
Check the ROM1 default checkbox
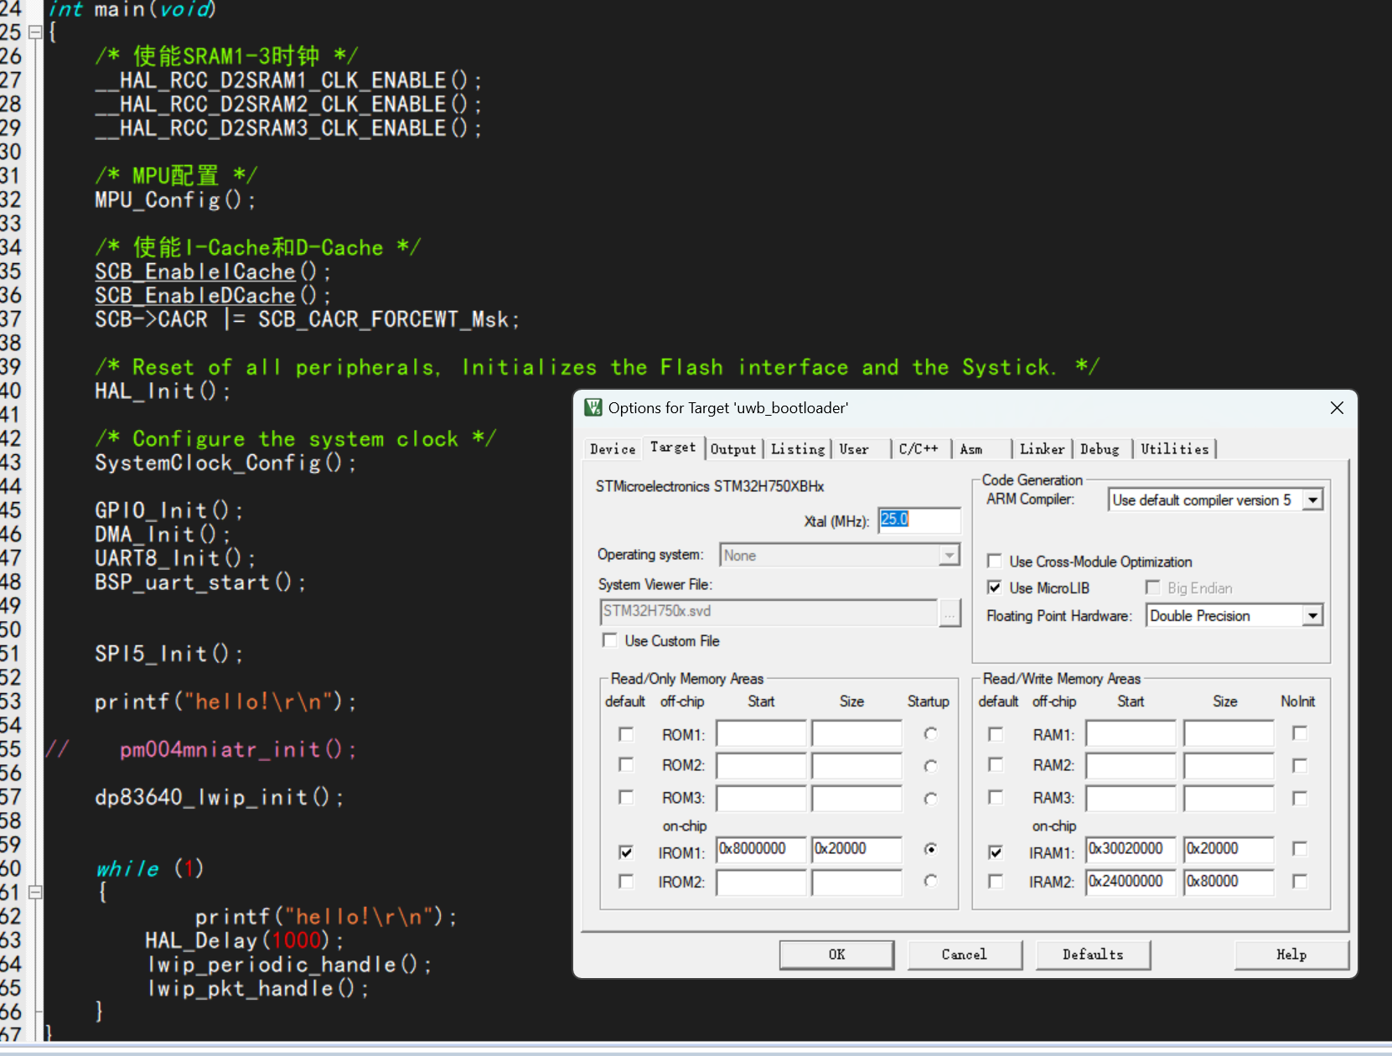[x=626, y=734]
